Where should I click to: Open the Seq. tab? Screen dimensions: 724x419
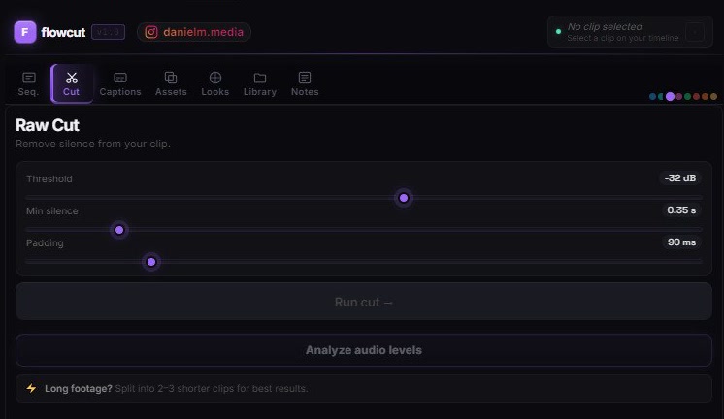click(x=28, y=84)
